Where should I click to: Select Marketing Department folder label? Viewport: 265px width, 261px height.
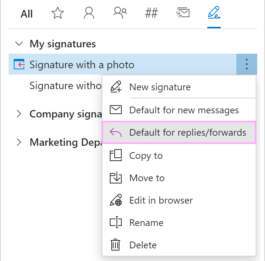(66, 142)
